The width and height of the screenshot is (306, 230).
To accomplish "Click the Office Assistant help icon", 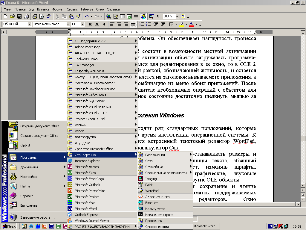I will (183, 16).
